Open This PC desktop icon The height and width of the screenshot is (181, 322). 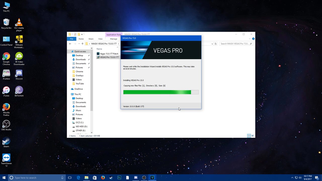[6, 7]
